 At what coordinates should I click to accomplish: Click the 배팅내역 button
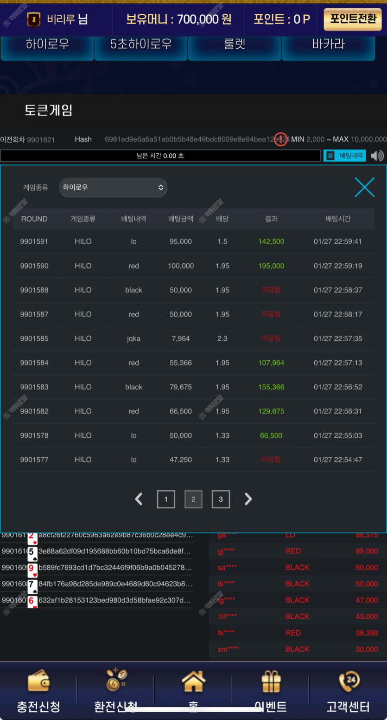(x=344, y=156)
